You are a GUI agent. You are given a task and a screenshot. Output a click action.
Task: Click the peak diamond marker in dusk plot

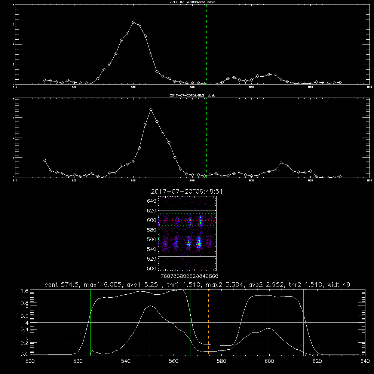point(151,110)
